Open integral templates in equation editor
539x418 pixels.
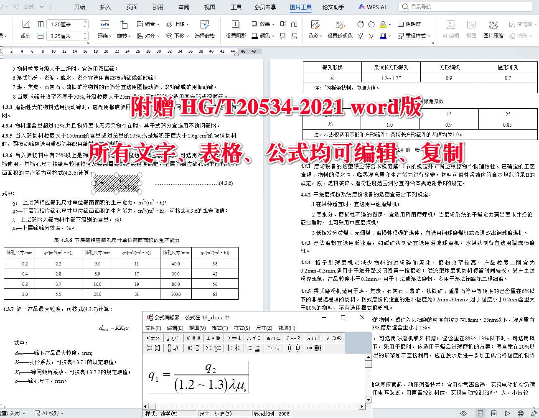(x=234, y=348)
